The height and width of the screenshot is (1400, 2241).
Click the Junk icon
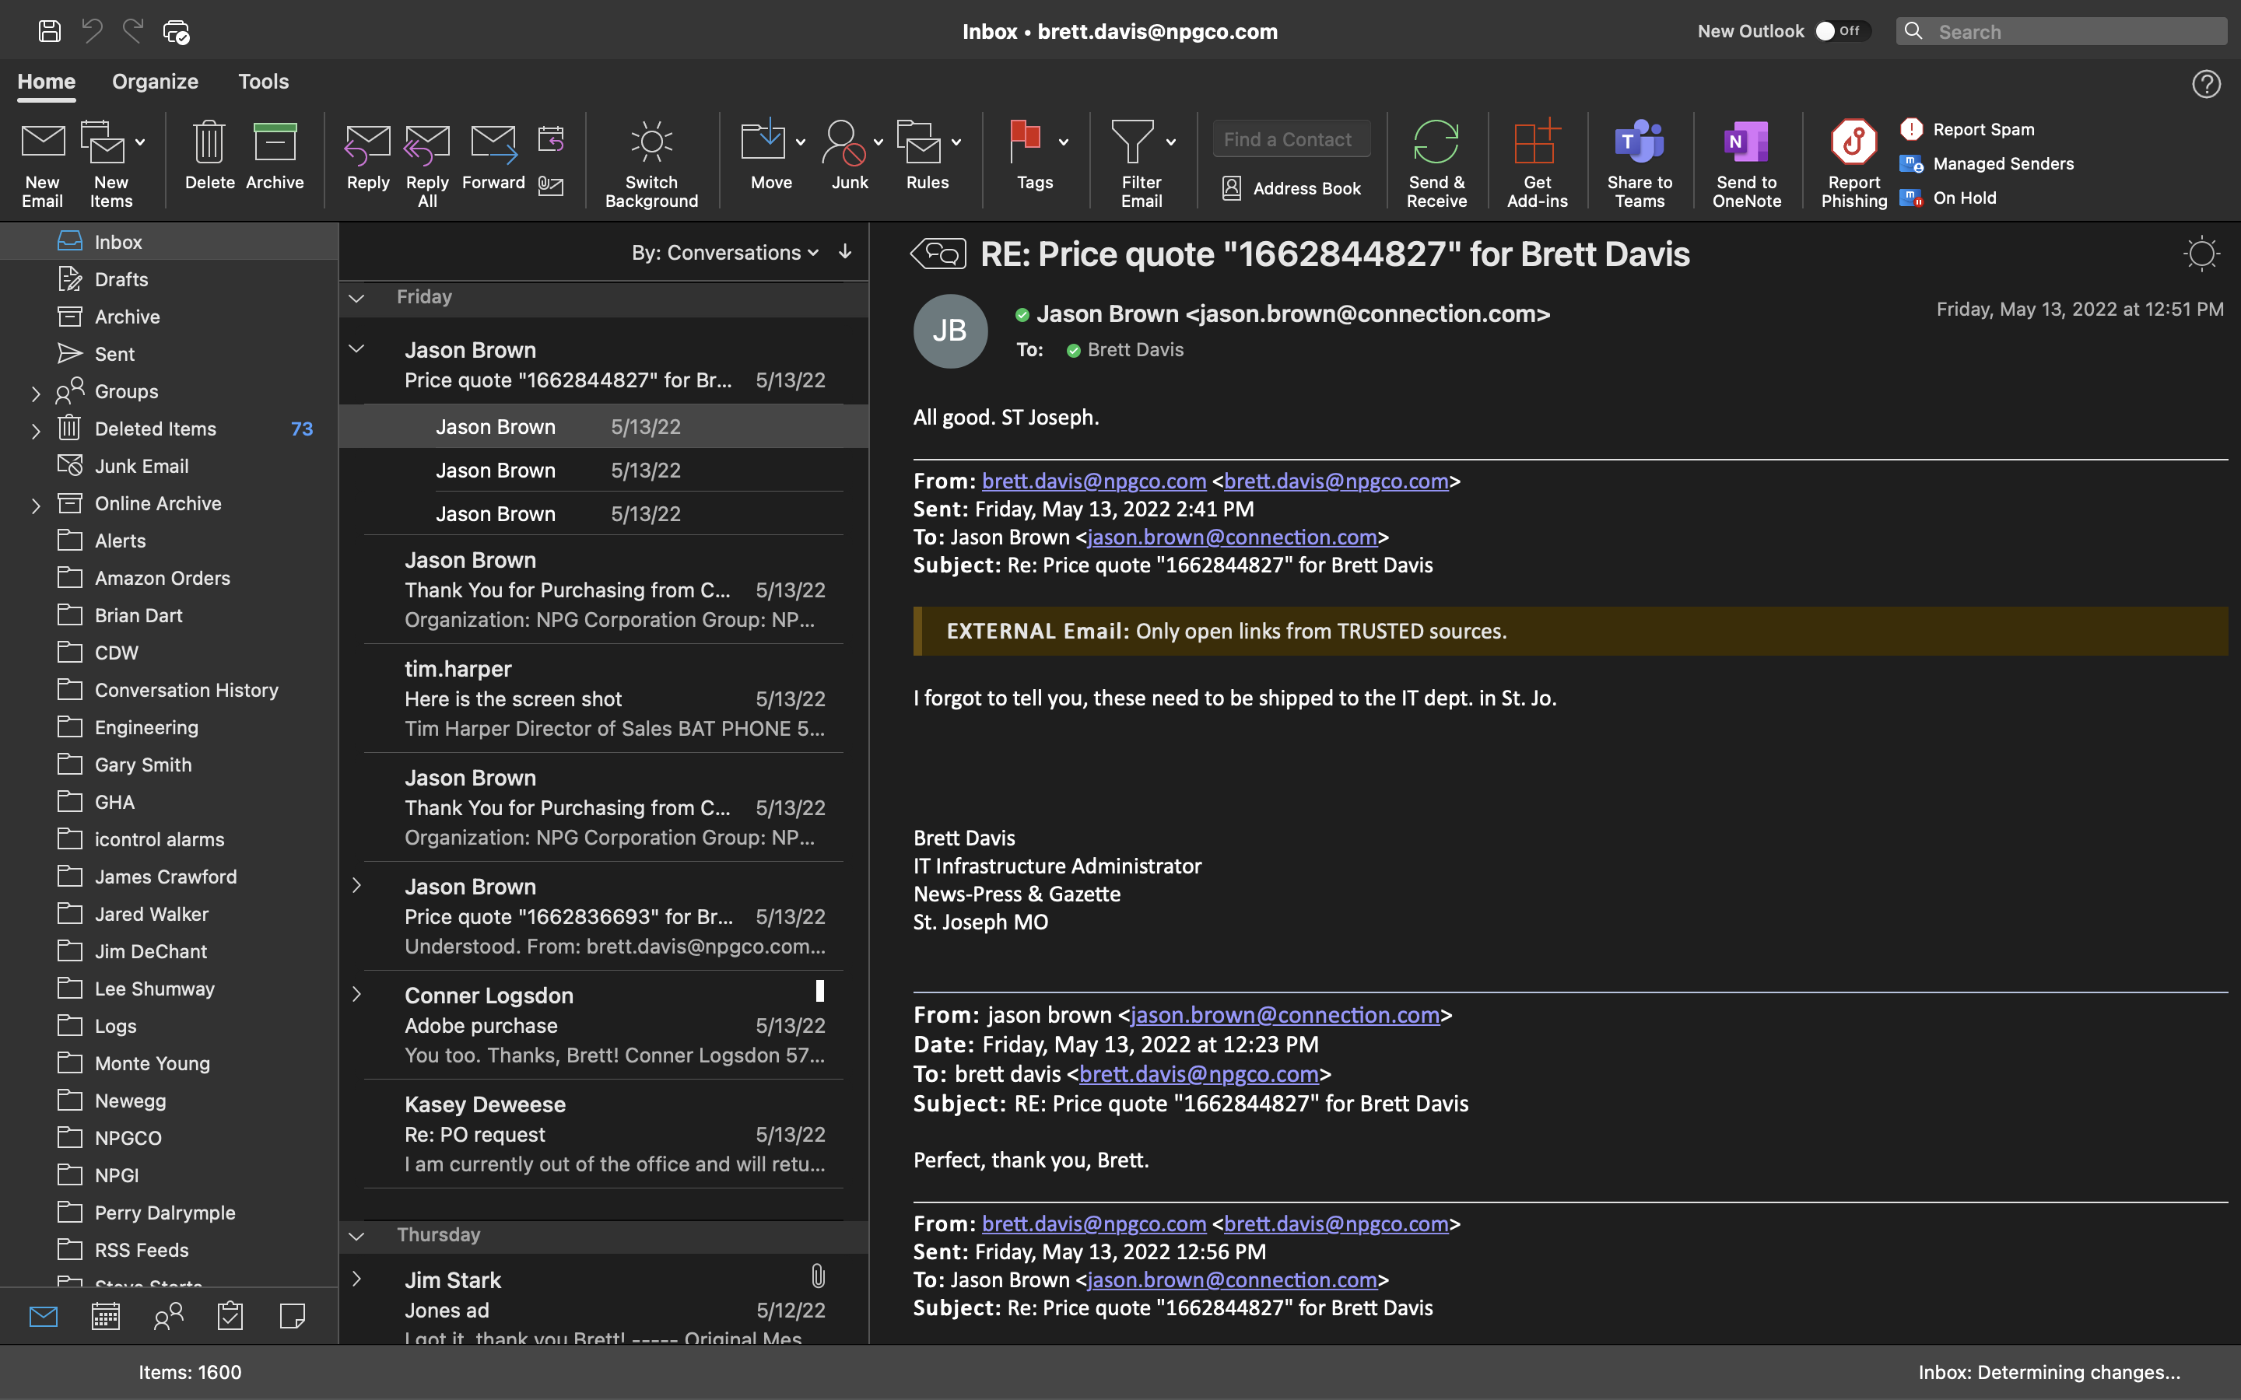point(843,142)
